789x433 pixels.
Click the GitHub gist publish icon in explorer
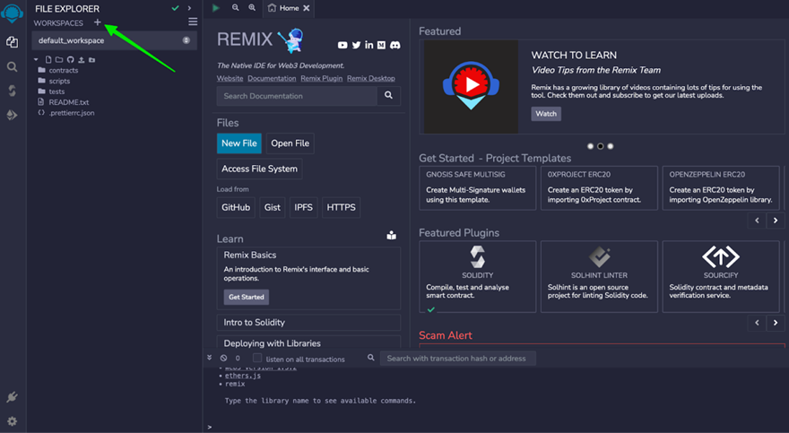click(71, 59)
